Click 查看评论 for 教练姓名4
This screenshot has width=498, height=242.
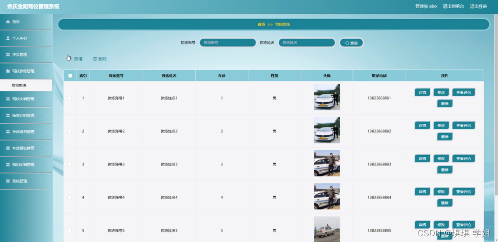[464, 191]
